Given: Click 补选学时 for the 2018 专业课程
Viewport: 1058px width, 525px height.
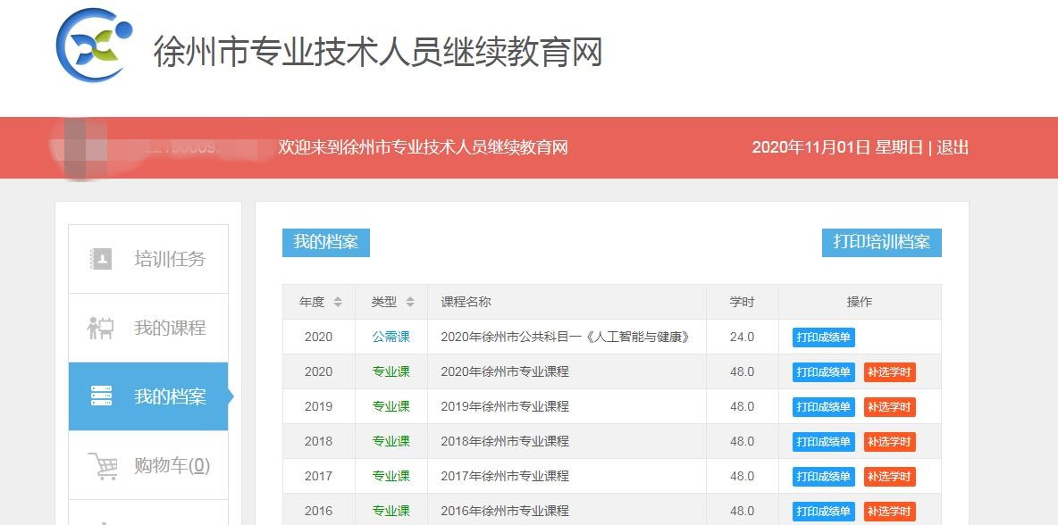Looking at the screenshot, I should pyautogui.click(x=889, y=442).
